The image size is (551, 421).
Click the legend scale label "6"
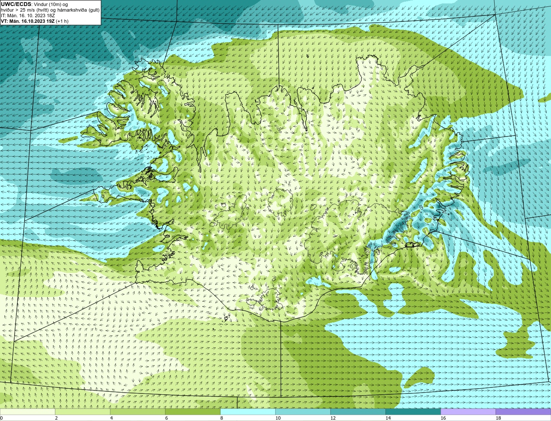(x=167, y=418)
